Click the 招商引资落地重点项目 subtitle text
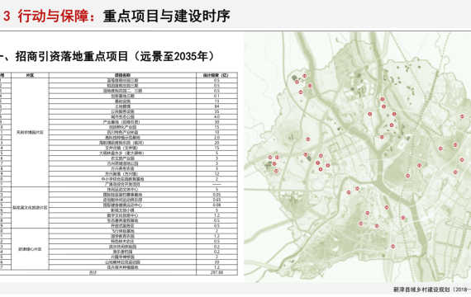Screen dimensions: 471x297 [72, 56]
